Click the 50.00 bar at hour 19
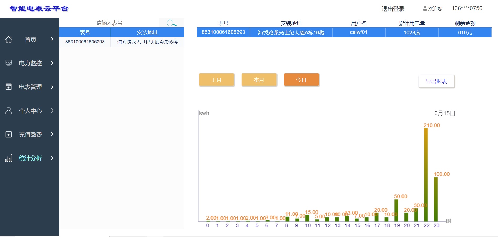This screenshot has width=498, height=237. 396,210
